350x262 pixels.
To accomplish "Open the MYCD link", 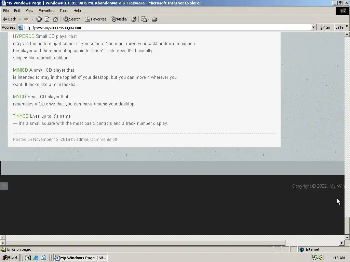I will [19, 97].
